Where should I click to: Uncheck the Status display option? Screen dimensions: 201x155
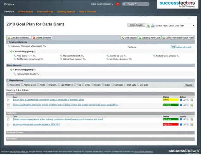click(x=103, y=85)
